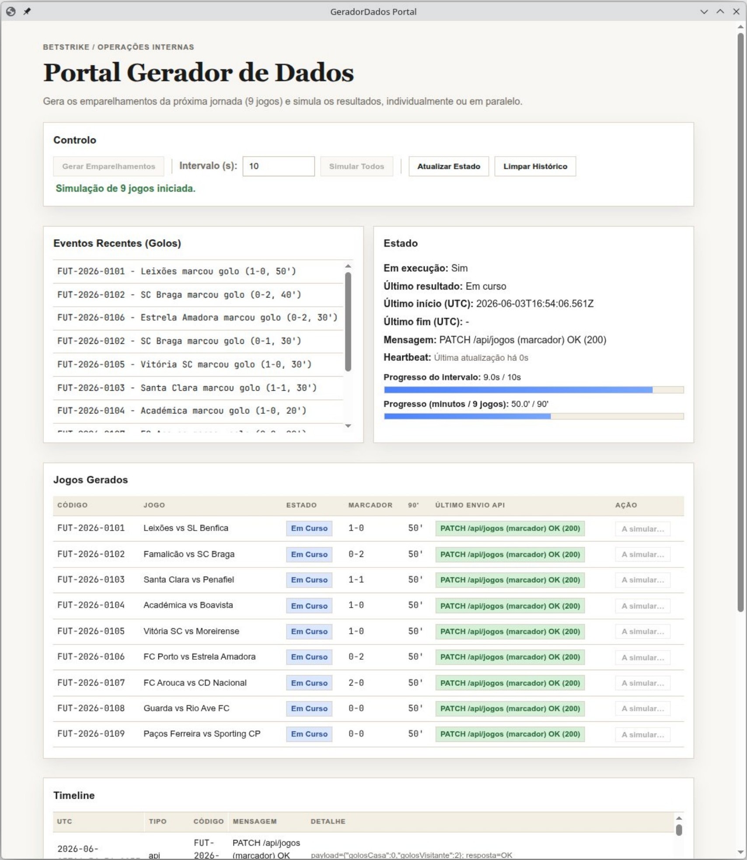Click 'A simular...' for FUT-2026-0101

[642, 529]
